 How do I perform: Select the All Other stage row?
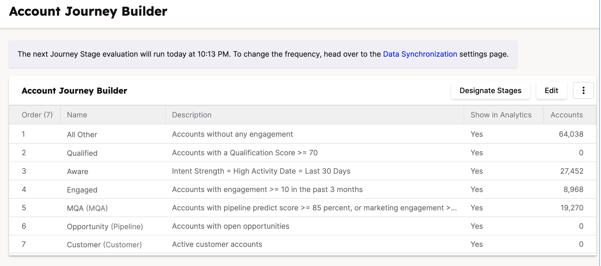[x=82, y=134]
